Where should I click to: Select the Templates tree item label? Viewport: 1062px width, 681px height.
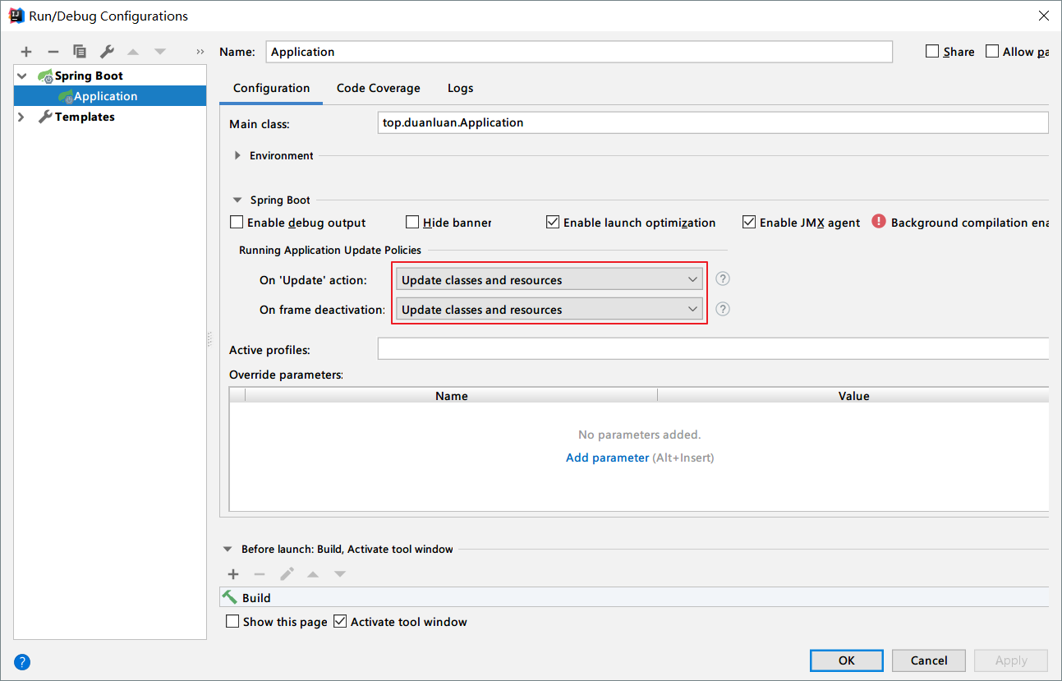85,117
